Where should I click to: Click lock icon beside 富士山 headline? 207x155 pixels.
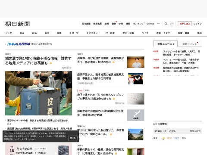111,134
